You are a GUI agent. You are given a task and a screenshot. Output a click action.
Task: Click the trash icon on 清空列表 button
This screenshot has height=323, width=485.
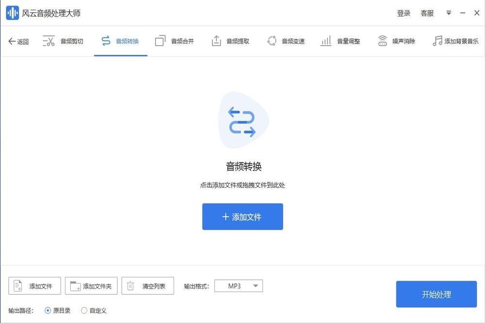click(130, 286)
